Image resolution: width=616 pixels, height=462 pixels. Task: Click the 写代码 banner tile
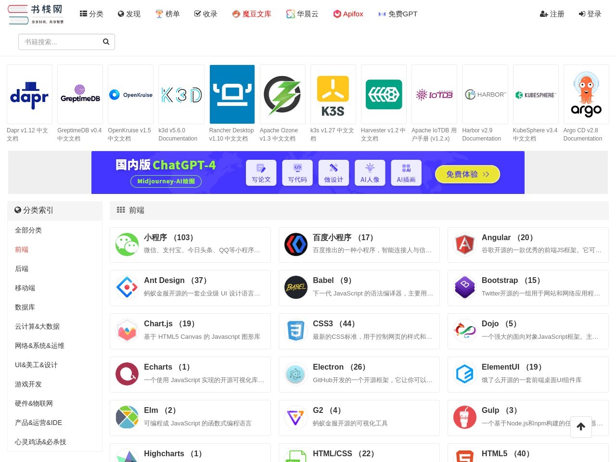click(x=297, y=173)
